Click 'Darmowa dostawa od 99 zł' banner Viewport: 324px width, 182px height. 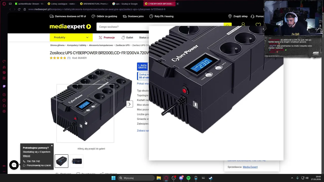[x=68, y=16]
